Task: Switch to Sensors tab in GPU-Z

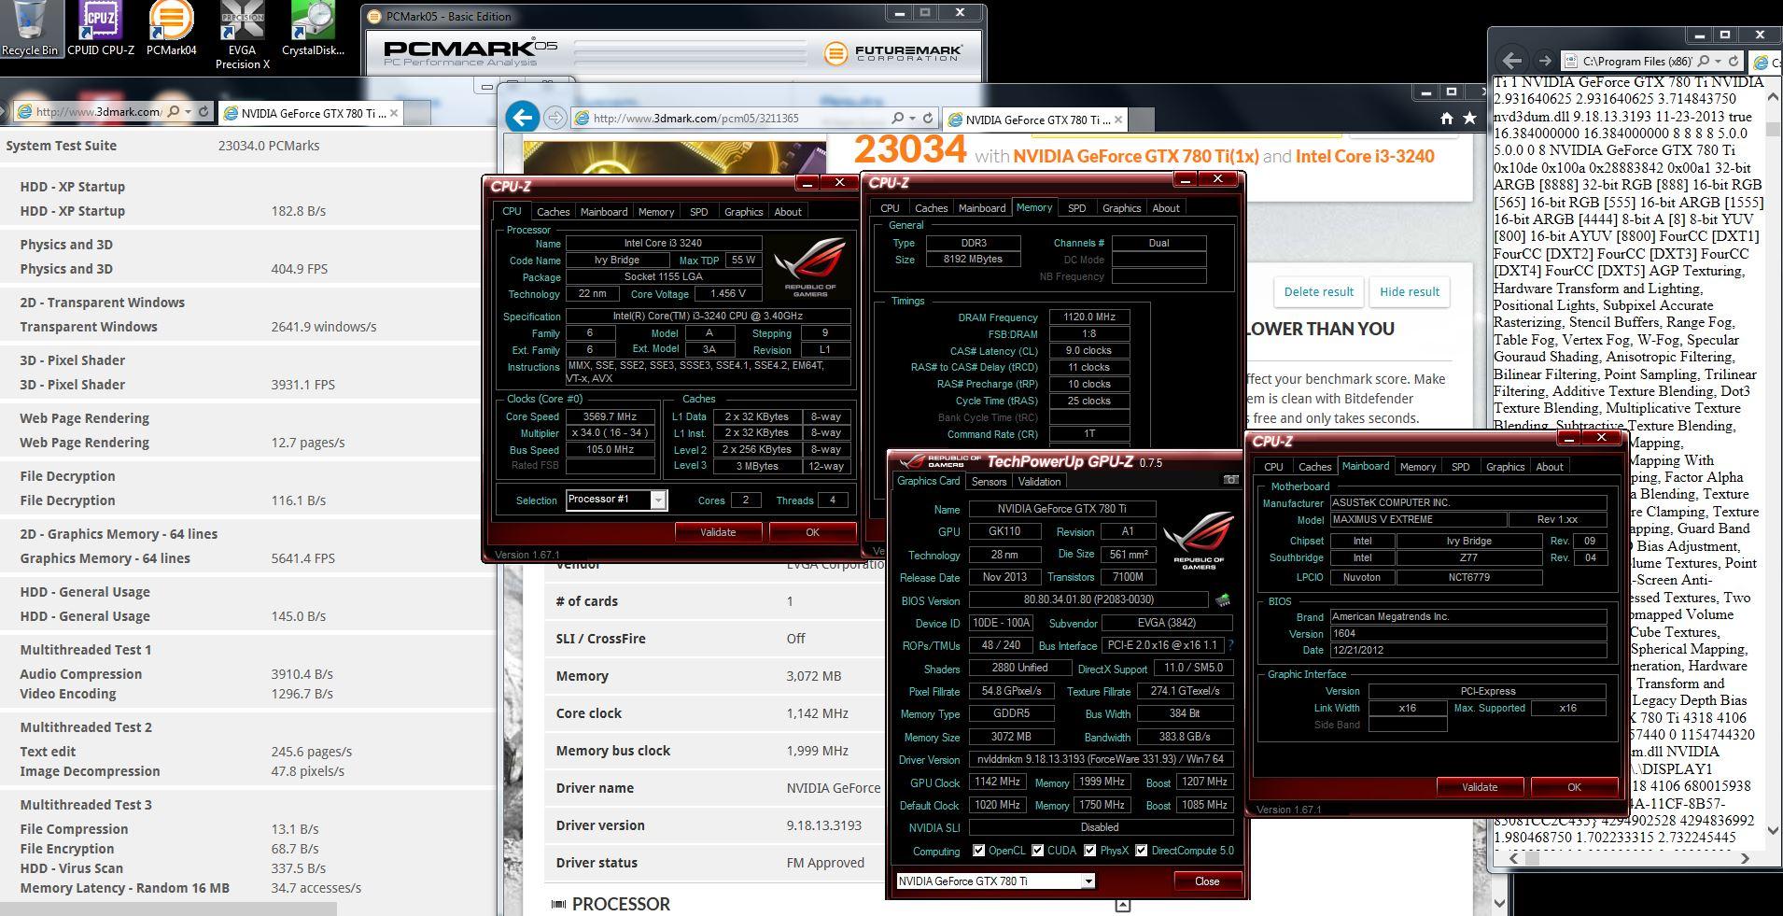Action: (x=989, y=482)
